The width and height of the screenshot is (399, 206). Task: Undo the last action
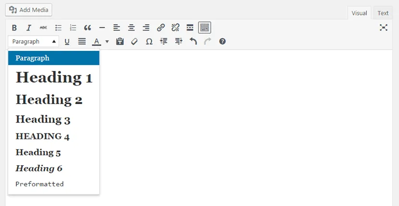pyautogui.click(x=193, y=42)
